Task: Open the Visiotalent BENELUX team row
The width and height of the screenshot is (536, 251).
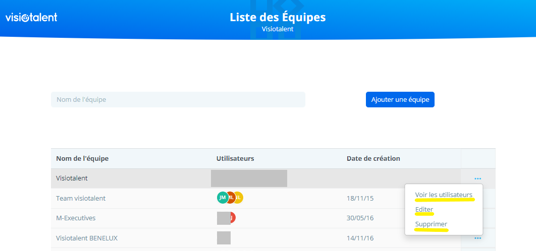Action: point(87,238)
